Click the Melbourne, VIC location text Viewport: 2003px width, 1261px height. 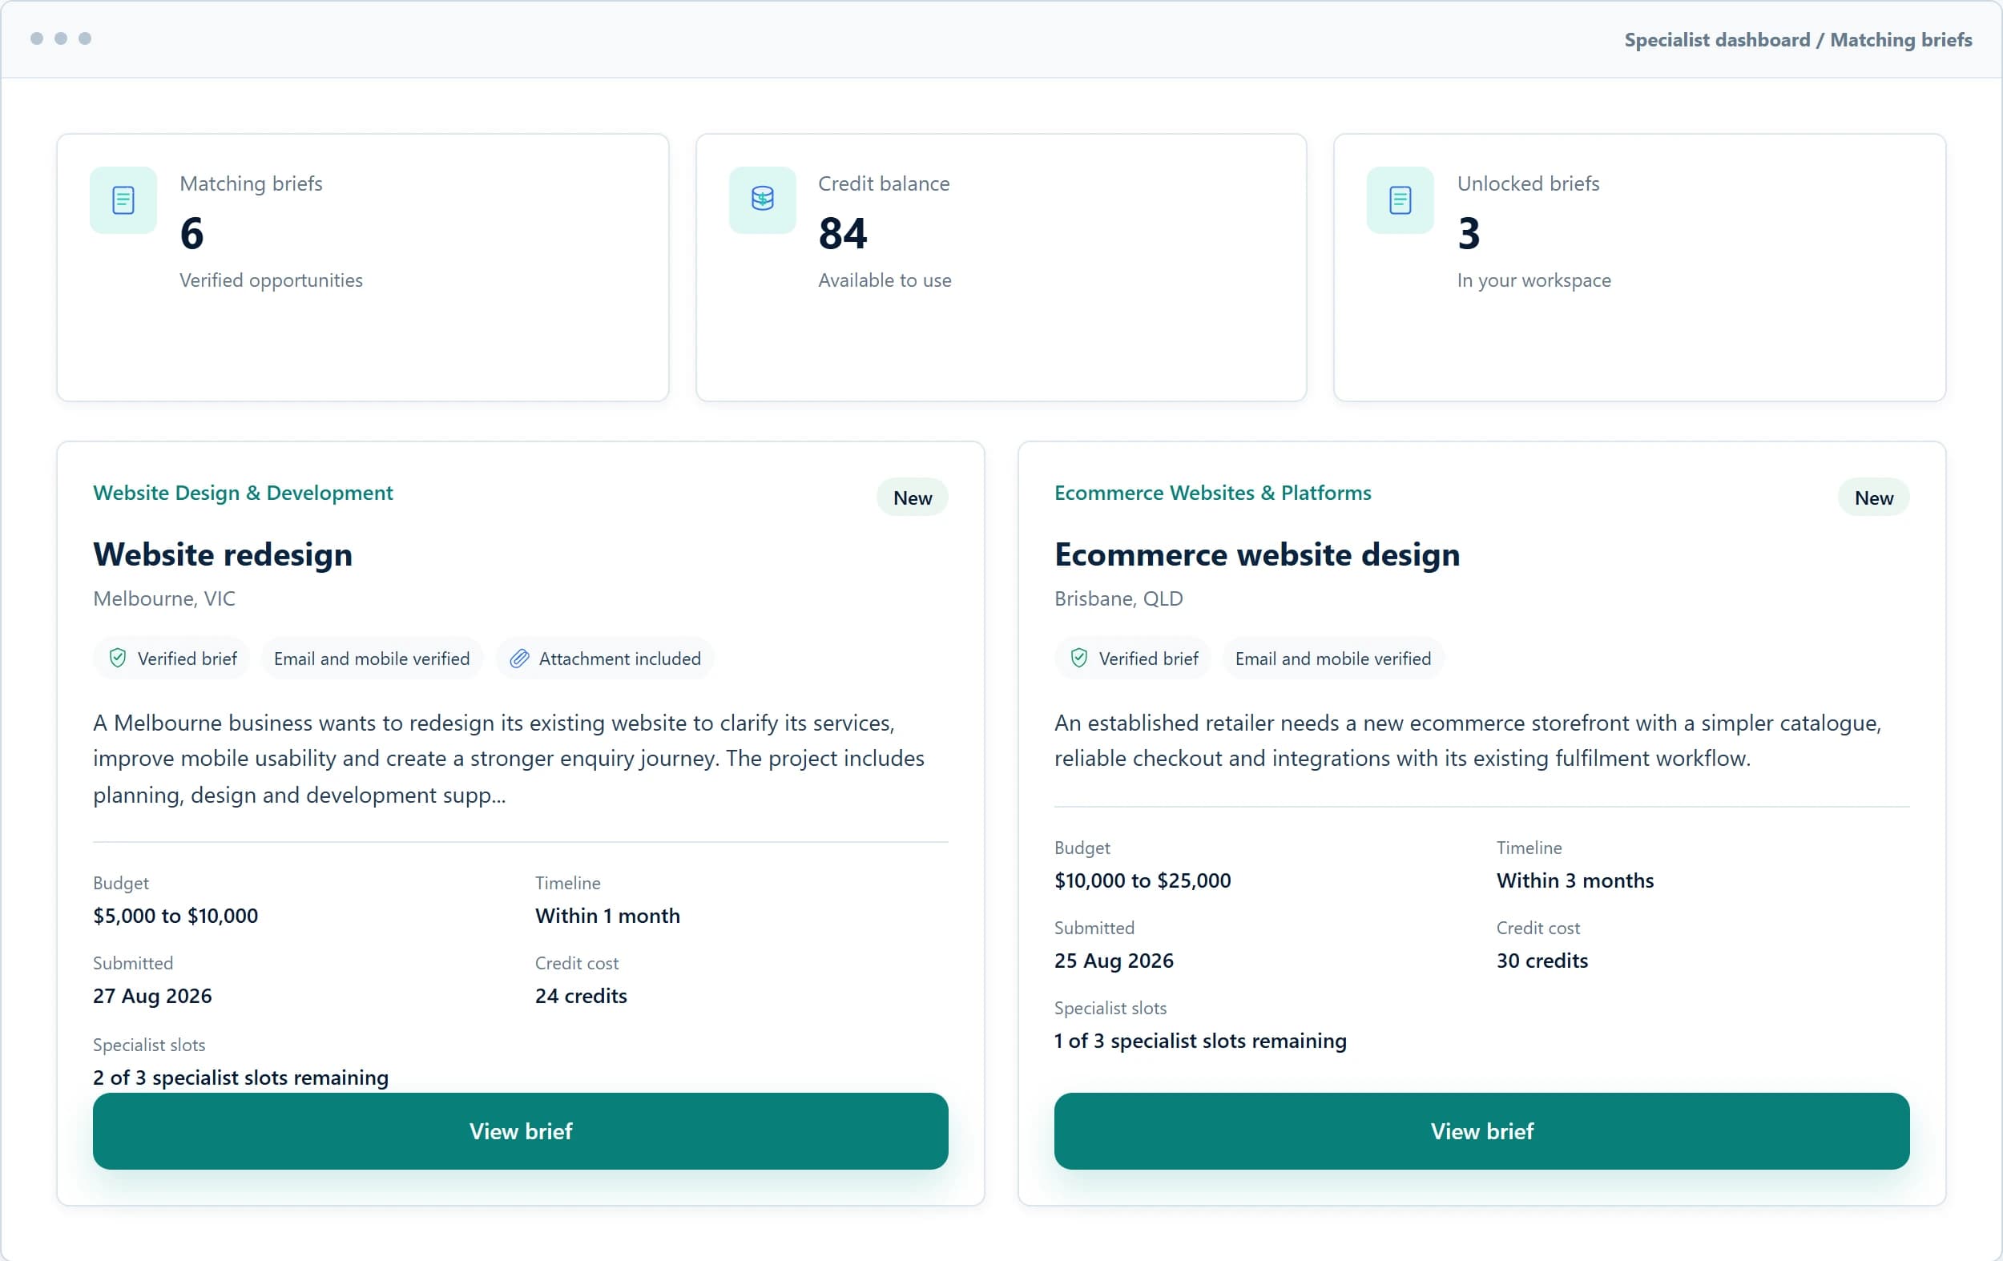(x=164, y=598)
